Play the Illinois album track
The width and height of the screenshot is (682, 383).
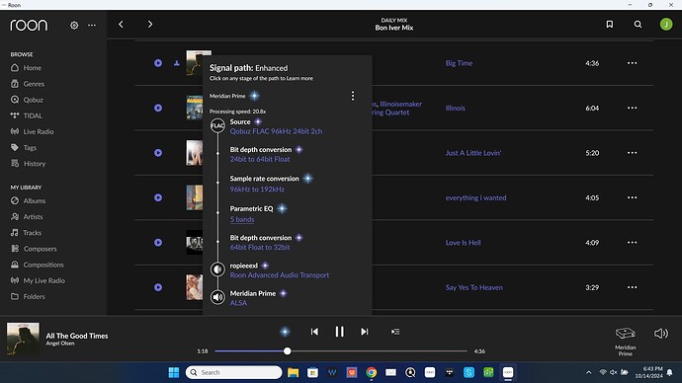pos(158,108)
